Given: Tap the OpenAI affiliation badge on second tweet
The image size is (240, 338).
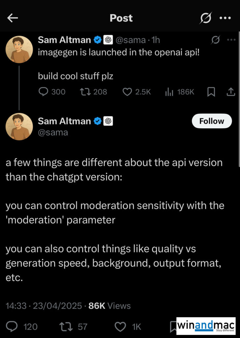Looking at the screenshot, I should coord(108,121).
